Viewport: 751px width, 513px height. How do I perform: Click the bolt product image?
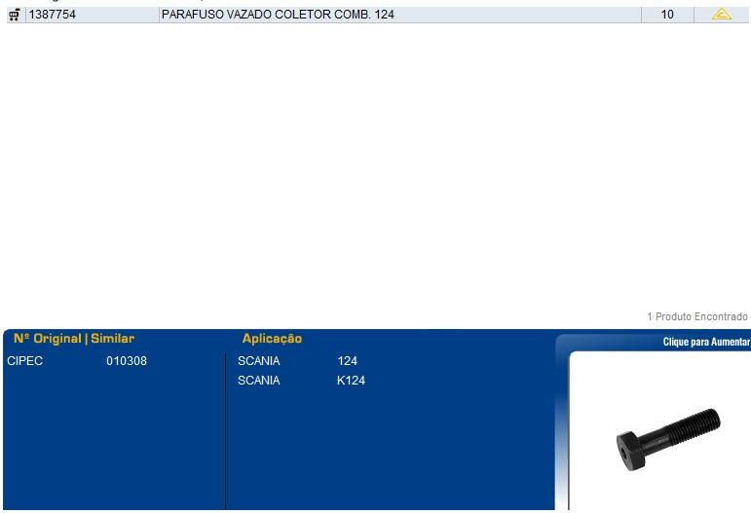[668, 435]
